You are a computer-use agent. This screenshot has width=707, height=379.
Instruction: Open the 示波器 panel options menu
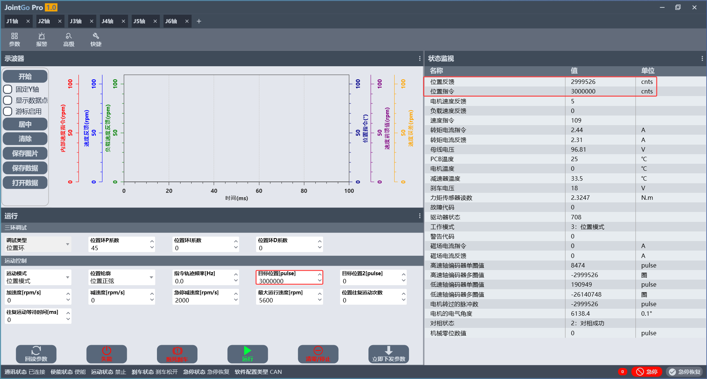pyautogui.click(x=420, y=59)
